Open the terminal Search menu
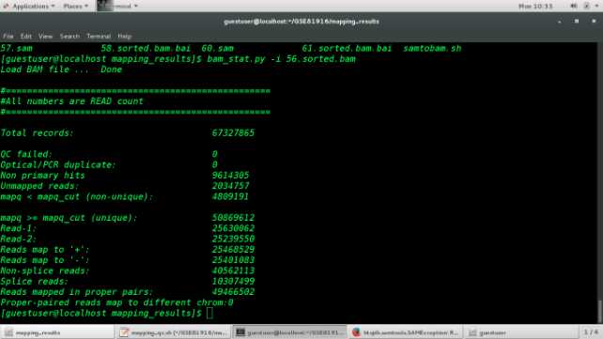This screenshot has height=339, width=603. click(x=70, y=36)
